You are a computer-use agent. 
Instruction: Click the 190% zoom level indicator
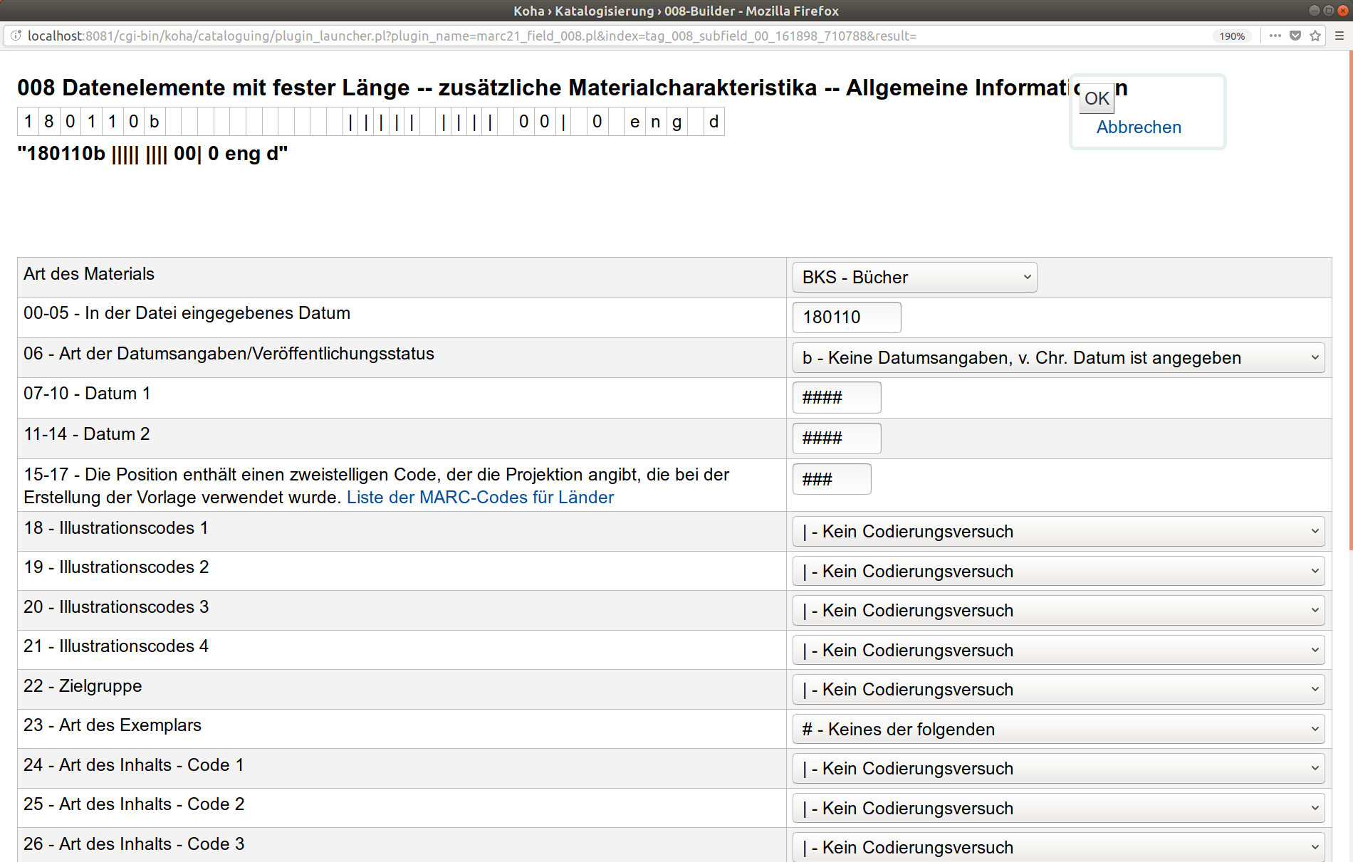point(1231,36)
